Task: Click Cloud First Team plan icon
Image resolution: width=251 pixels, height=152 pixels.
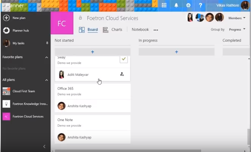Action: click(6, 91)
